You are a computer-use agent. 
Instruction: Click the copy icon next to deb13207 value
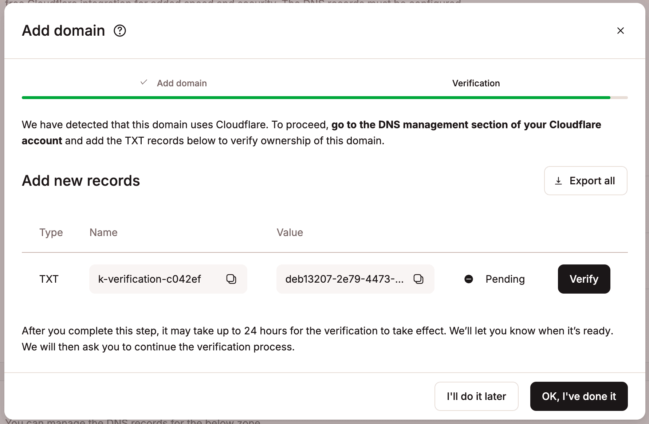[419, 279]
